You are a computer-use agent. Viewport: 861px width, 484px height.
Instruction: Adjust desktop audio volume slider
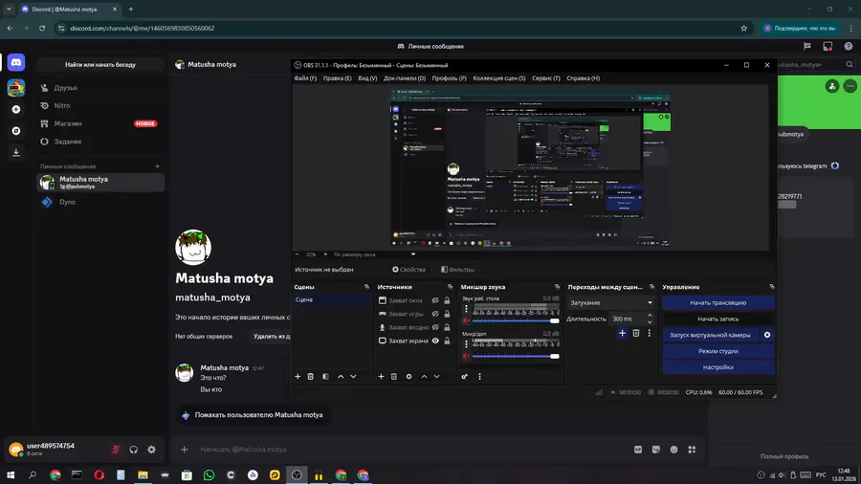pyautogui.click(x=515, y=320)
